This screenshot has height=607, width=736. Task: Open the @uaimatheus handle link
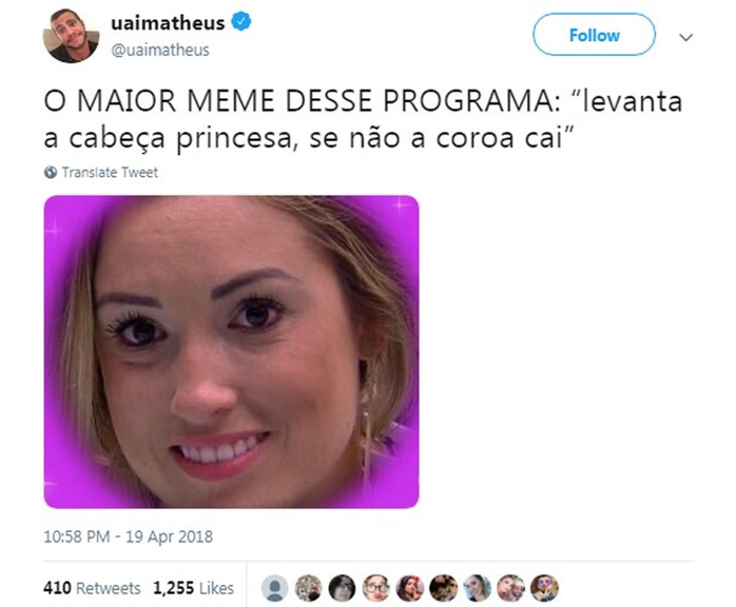pos(160,50)
